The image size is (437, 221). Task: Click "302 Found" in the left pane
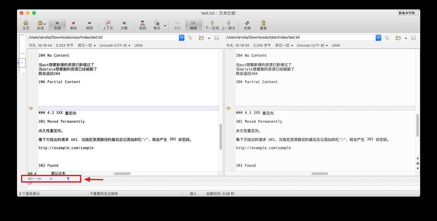point(48,165)
